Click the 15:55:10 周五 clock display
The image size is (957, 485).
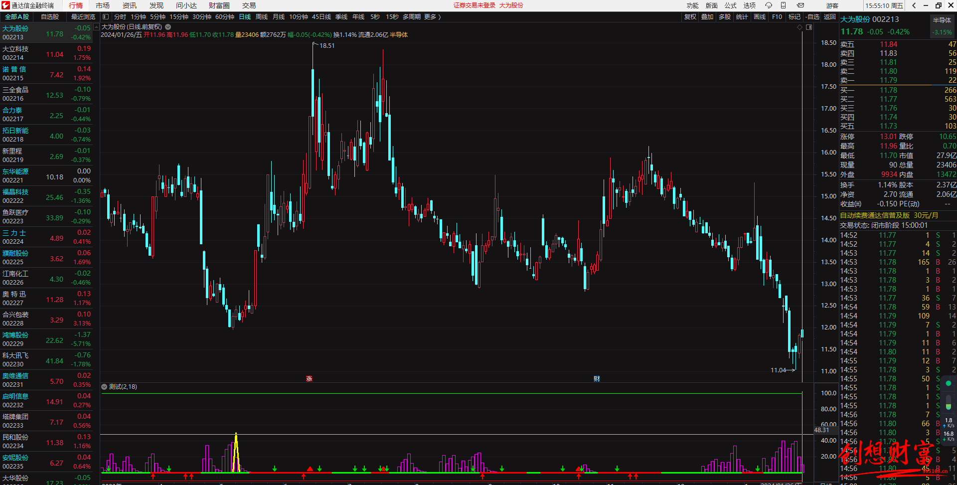pos(884,5)
